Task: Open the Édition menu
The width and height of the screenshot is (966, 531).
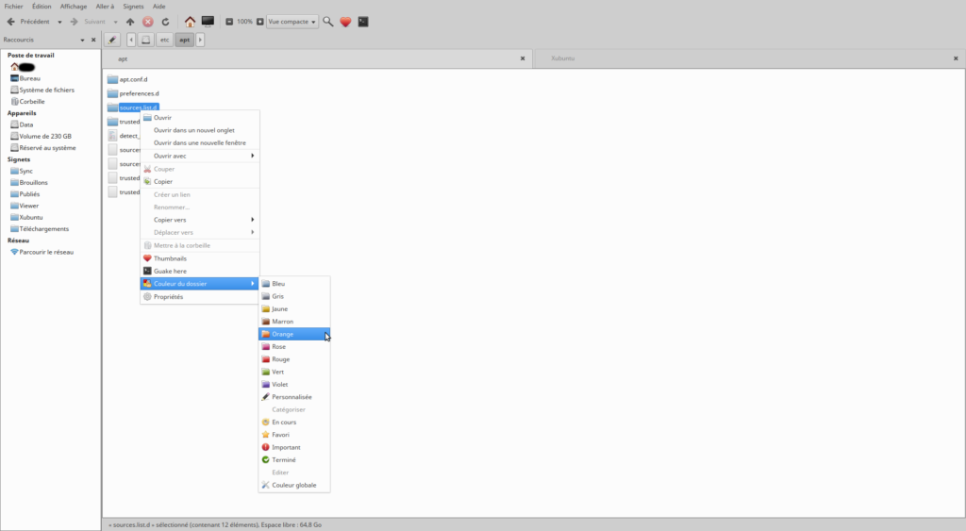Action: click(x=42, y=7)
